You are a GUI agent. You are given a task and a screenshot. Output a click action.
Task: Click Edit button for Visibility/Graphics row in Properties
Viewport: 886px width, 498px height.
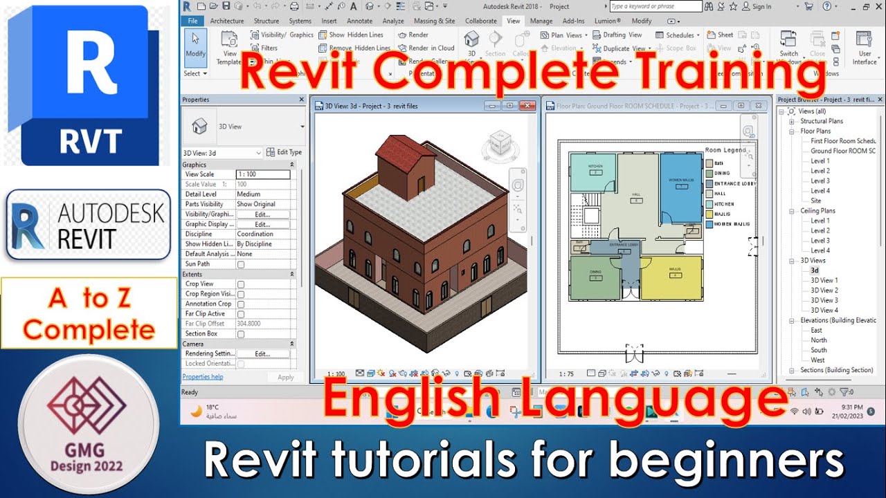point(262,214)
